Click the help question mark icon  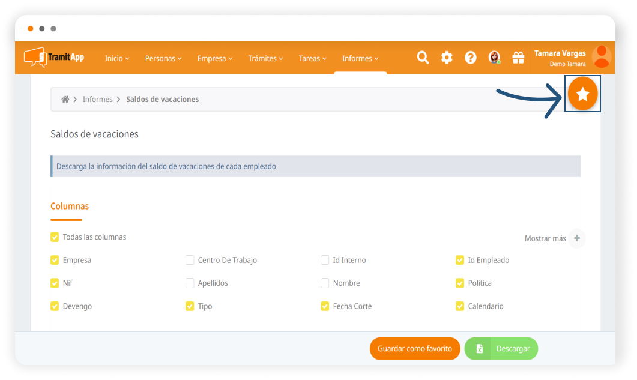point(471,58)
